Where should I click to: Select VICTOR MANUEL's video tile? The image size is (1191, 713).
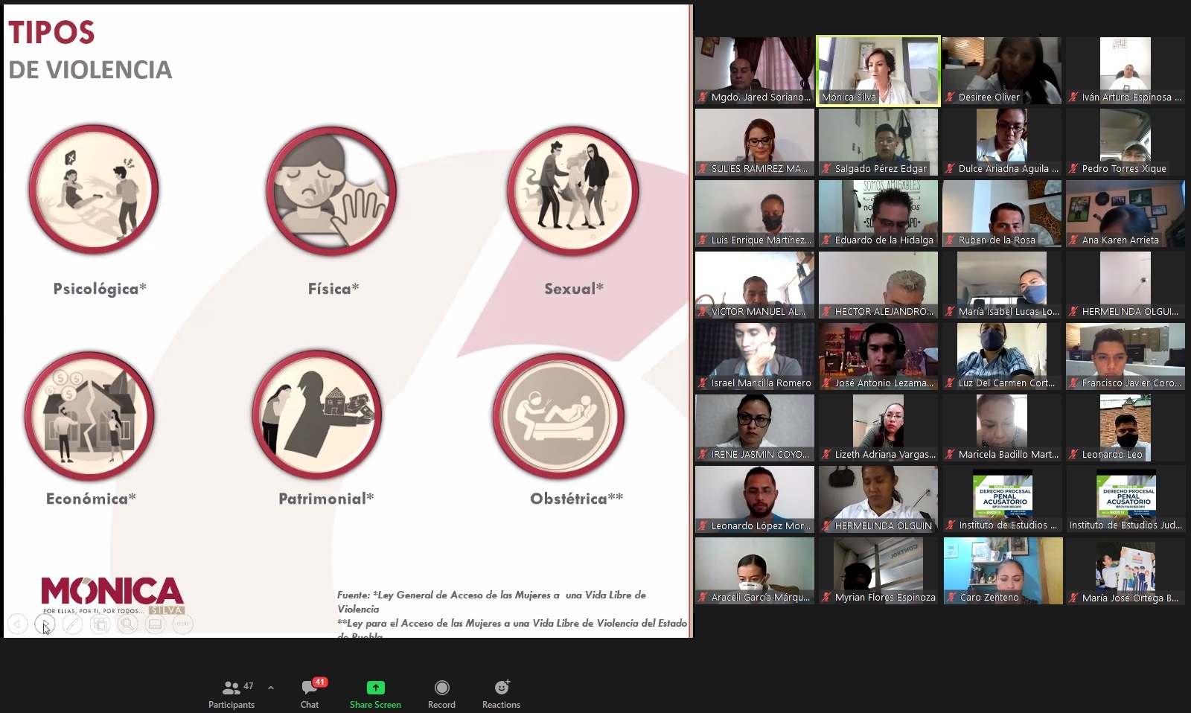tap(755, 285)
